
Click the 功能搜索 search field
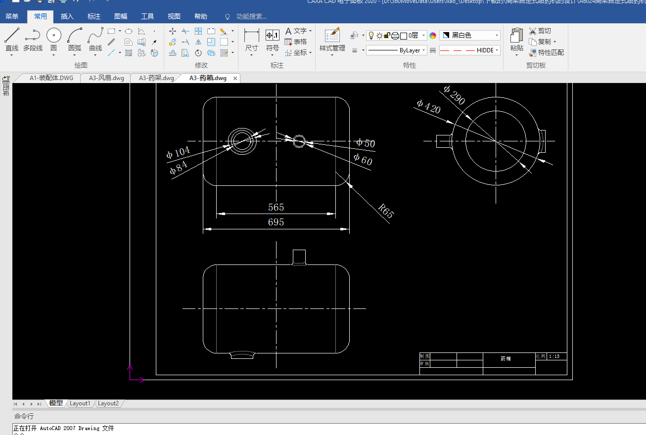(251, 17)
